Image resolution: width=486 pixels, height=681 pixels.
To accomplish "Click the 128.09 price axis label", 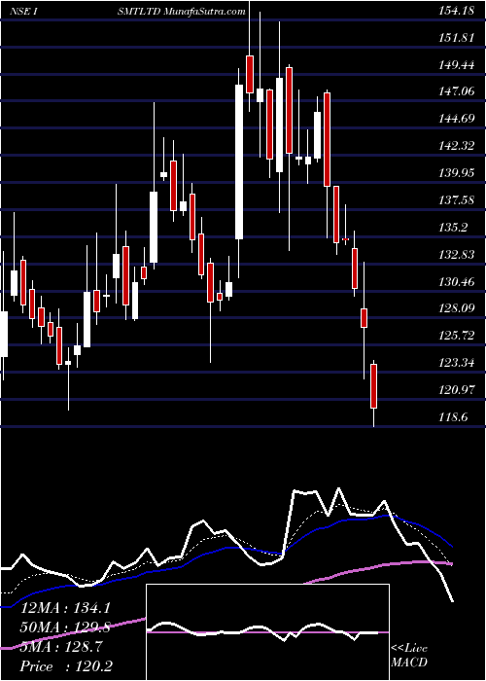I will tap(457, 308).
